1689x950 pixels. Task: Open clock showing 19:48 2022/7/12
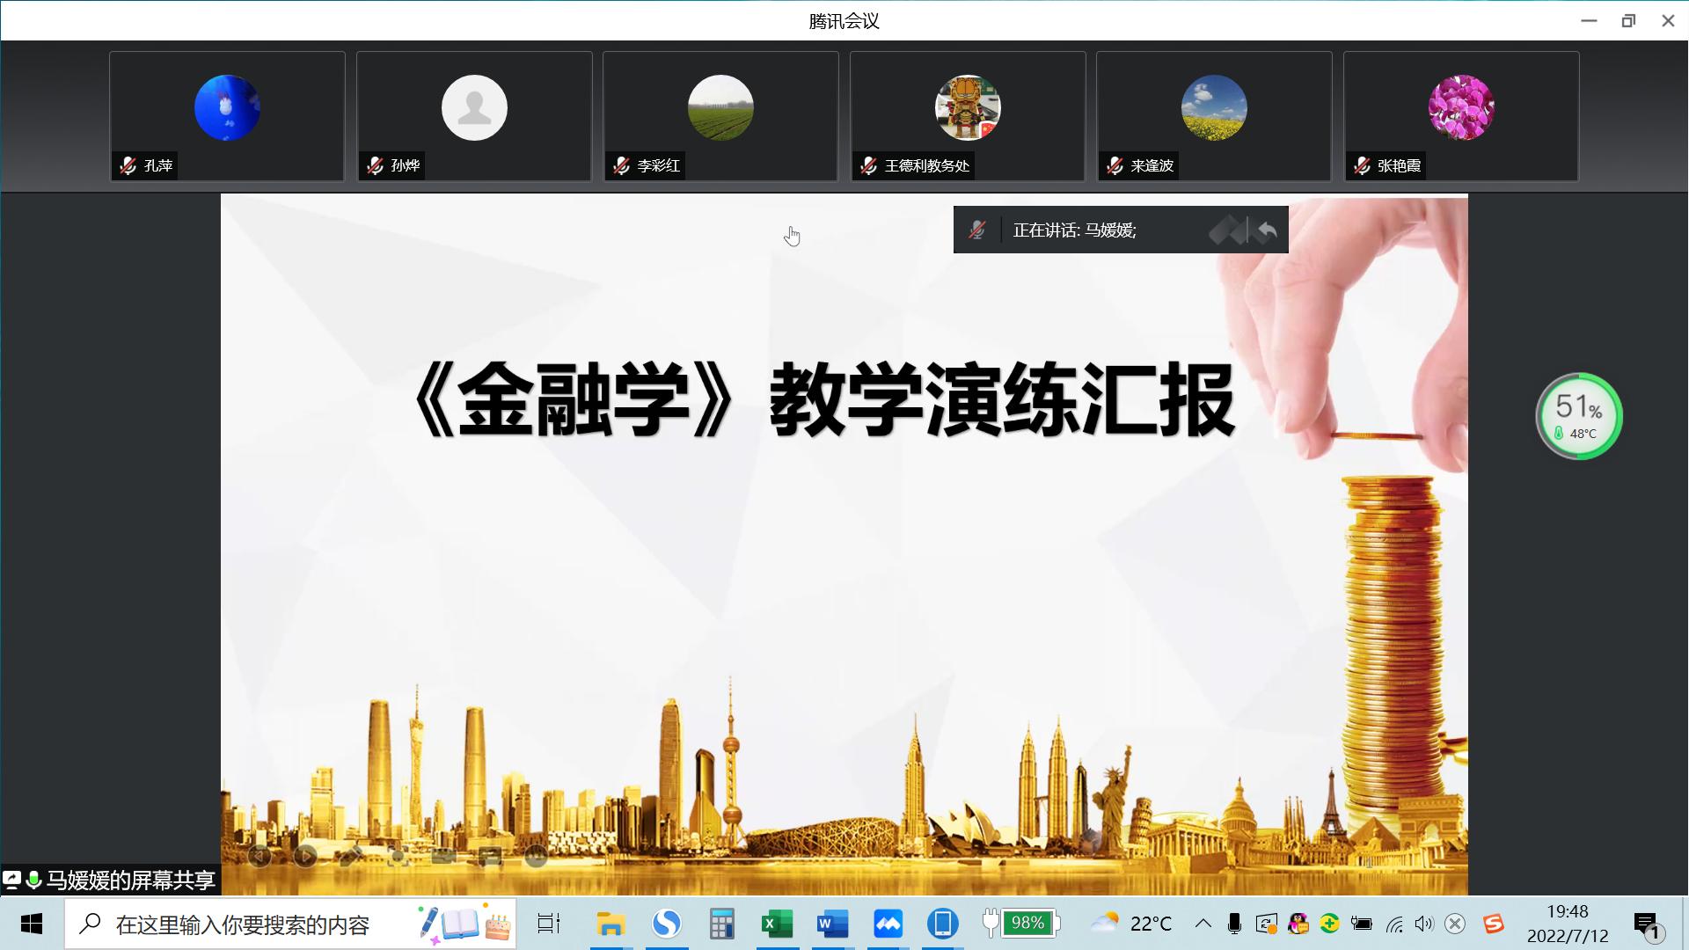coord(1568,924)
